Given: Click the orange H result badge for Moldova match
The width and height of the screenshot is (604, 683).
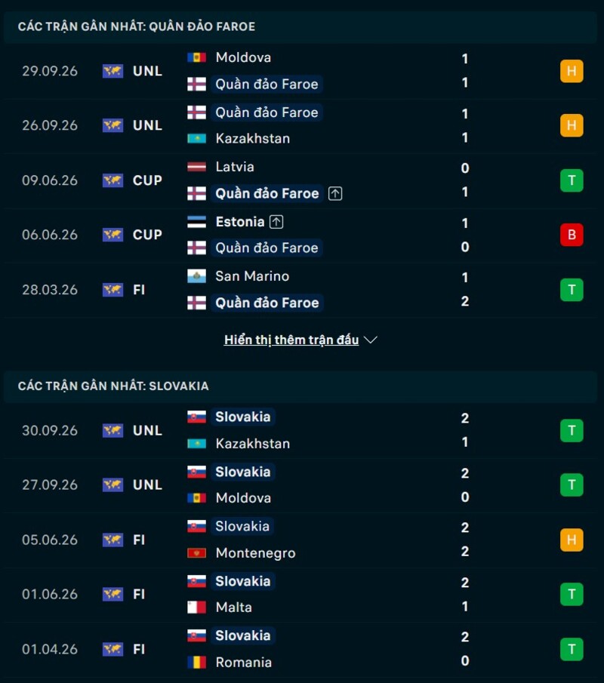Looking at the screenshot, I should 572,71.
